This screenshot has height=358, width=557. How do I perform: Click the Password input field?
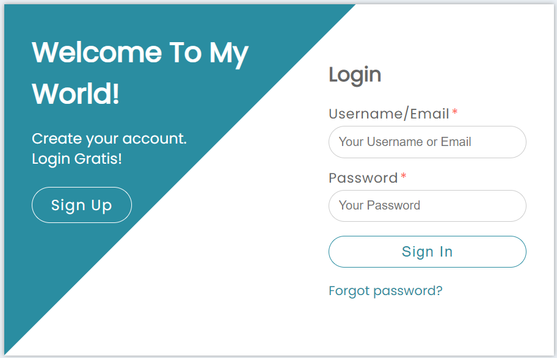coord(427,206)
